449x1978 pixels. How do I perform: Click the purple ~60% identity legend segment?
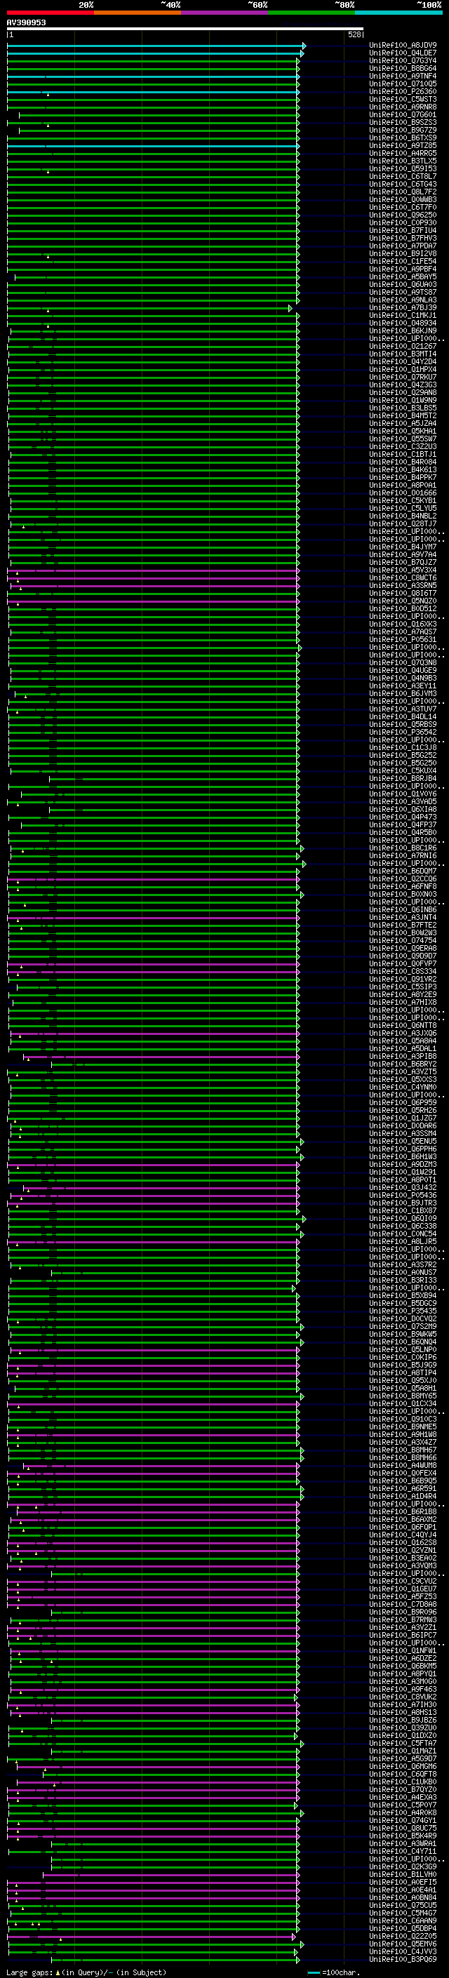pos(224,13)
